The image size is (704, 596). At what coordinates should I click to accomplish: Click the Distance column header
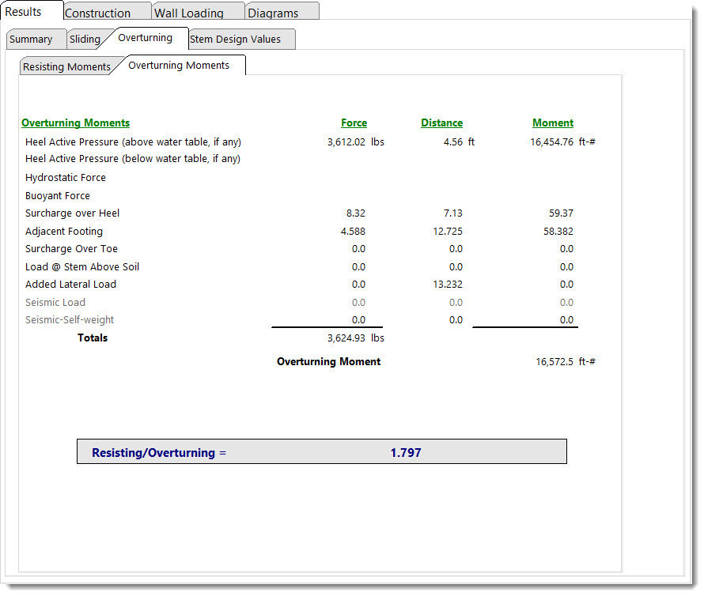(441, 123)
